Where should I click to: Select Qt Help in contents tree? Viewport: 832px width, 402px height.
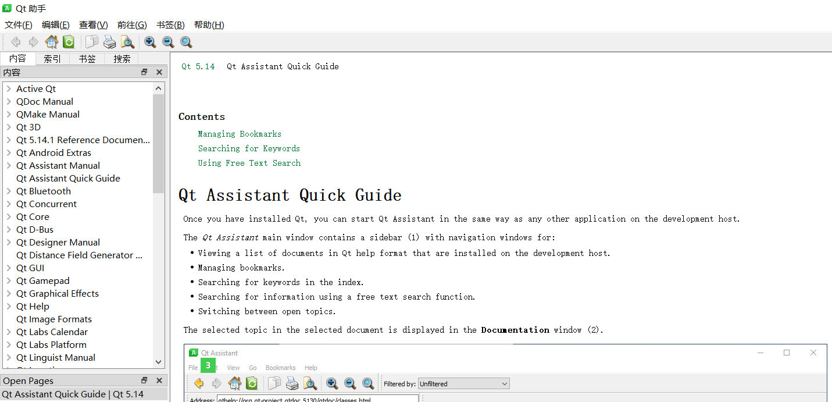33,307
